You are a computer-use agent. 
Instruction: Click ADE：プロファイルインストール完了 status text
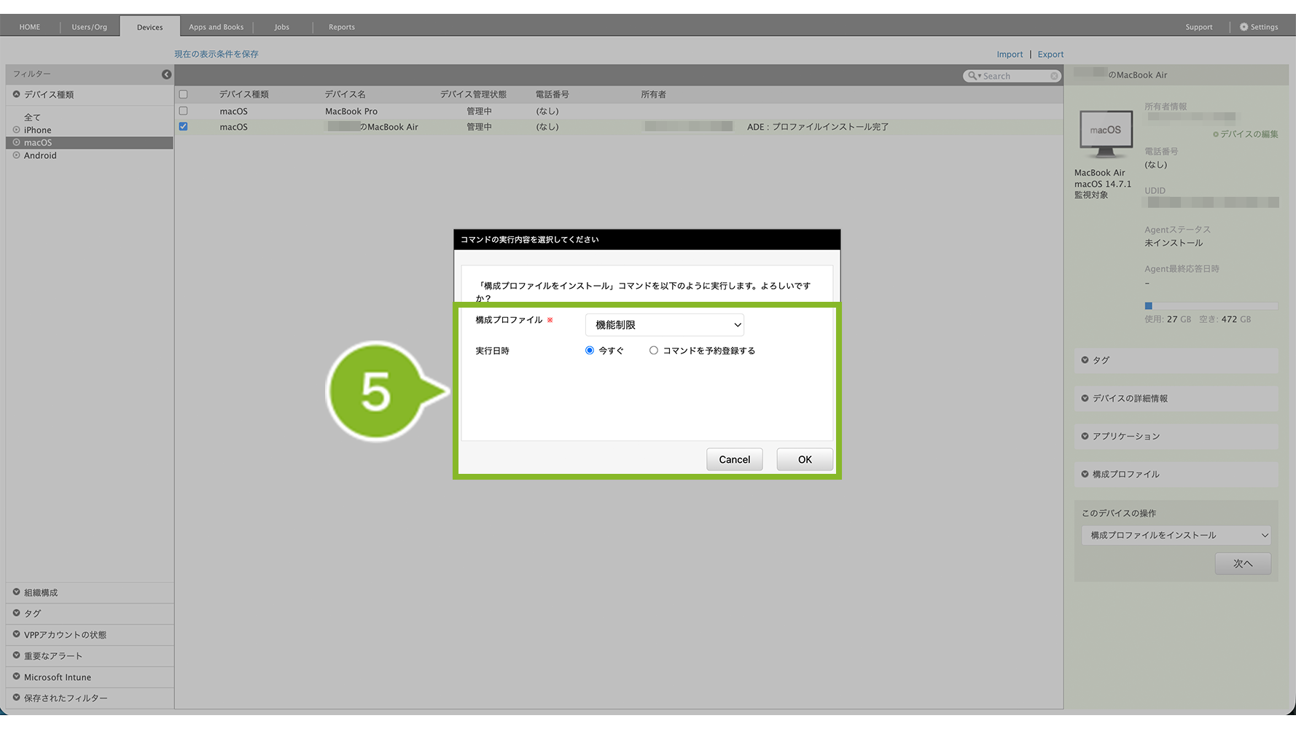pyautogui.click(x=818, y=127)
